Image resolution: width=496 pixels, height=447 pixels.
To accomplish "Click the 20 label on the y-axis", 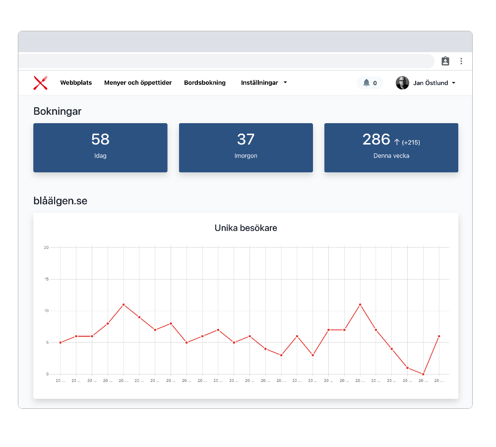I will (46, 247).
